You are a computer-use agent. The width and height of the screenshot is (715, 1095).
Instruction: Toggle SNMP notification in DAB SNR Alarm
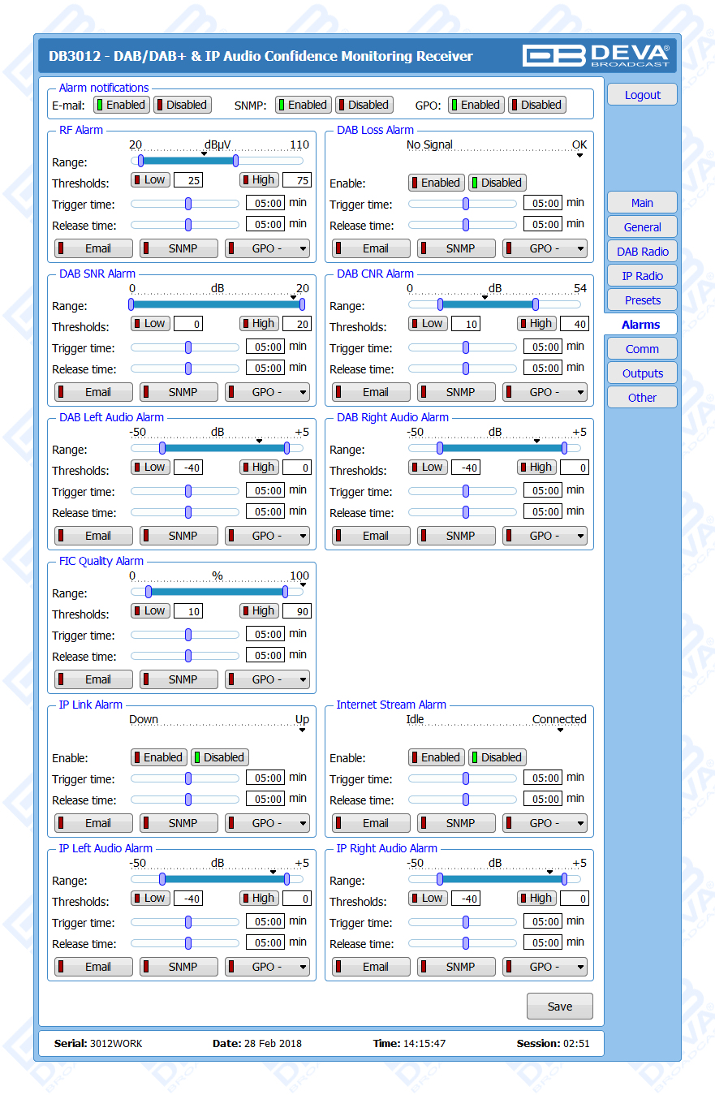point(179,392)
